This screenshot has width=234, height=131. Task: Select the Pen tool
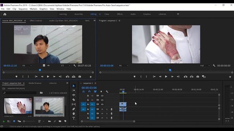[x=73, y=109]
